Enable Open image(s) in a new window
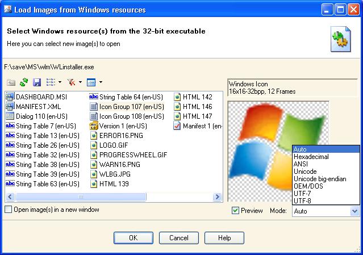The image size is (363, 255). [8, 210]
